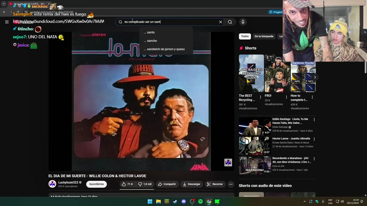The height and width of the screenshot is (206, 367).
Task: Open Hector Lavoe - Juanito Alimaña title
Action: [x=291, y=138]
